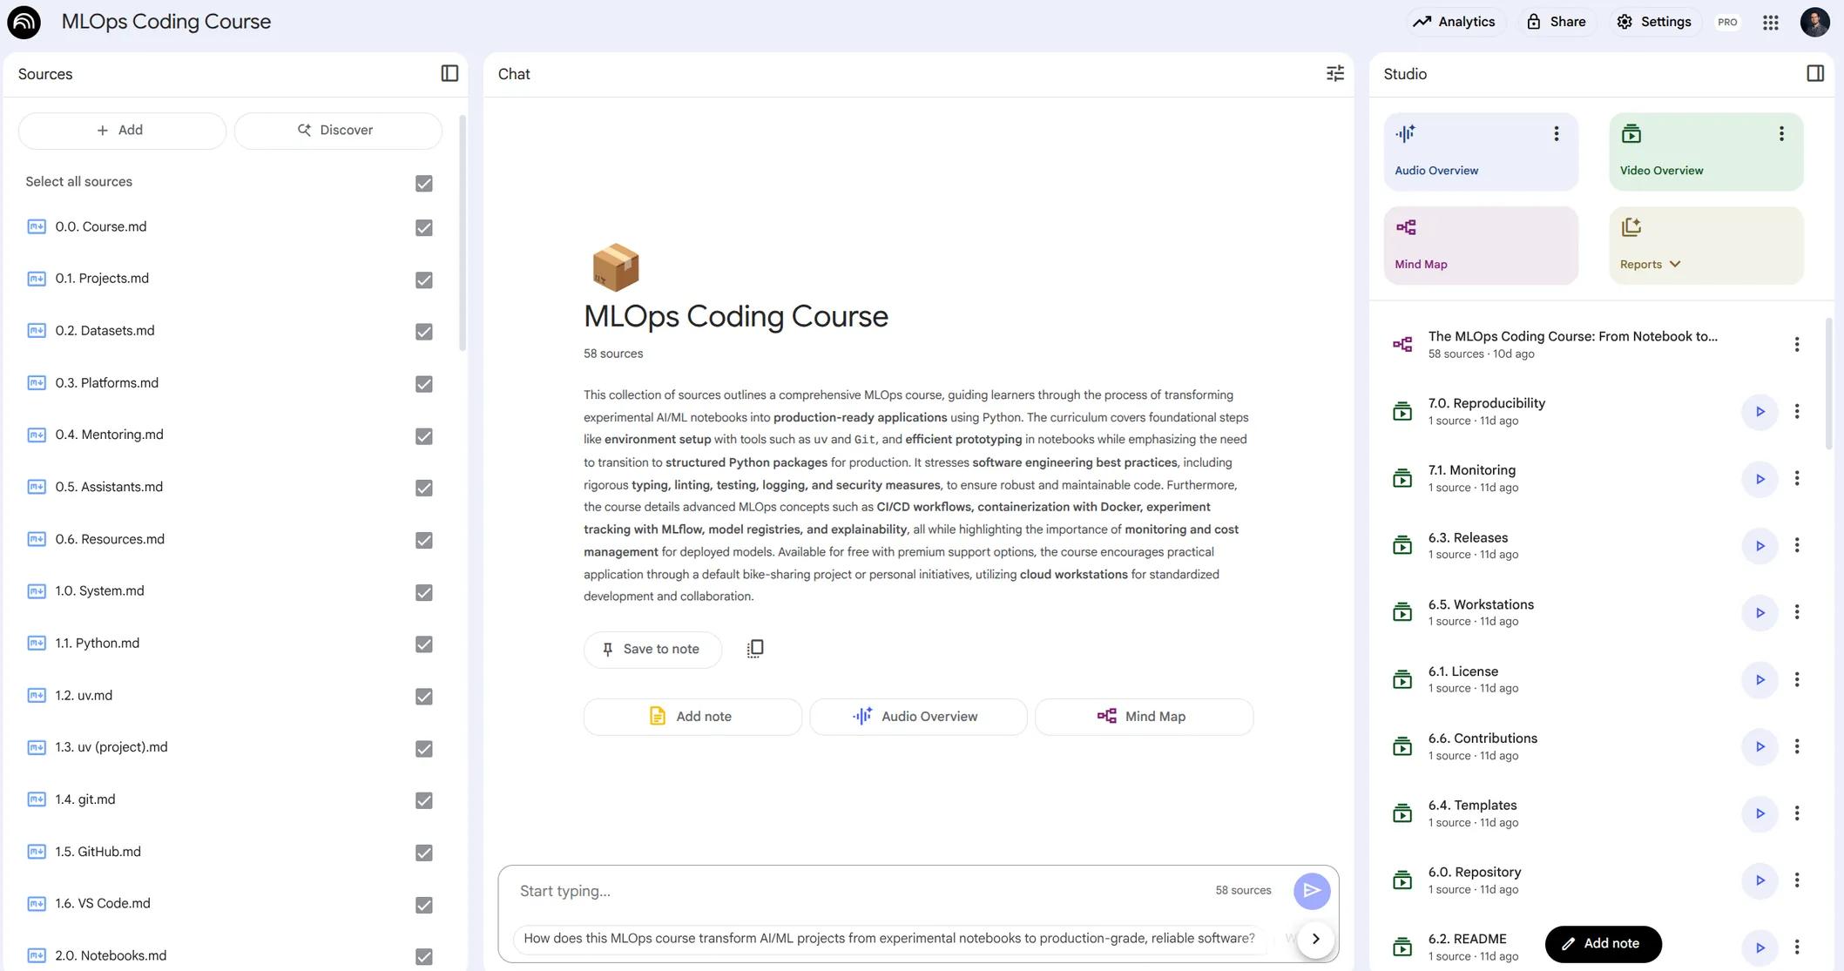
Task: Click the Start typing chat input field
Action: 858,891
